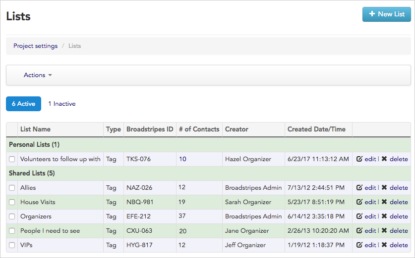Viewport: 415px width, 258px height.
Task: Click the edit pencil icon for Allies row
Action: (x=359, y=187)
